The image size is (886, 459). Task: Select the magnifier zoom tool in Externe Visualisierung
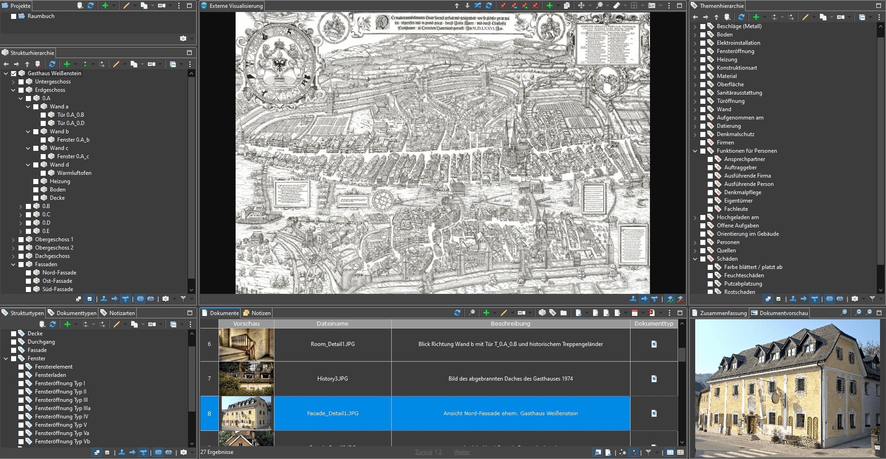(x=599, y=6)
